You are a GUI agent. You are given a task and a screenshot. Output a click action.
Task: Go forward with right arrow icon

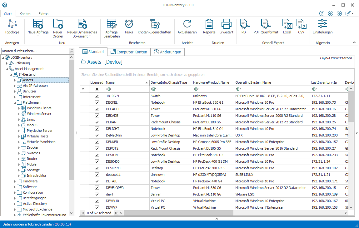click(339, 13)
